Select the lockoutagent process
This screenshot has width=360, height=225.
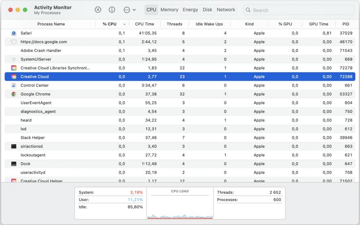(x=33, y=155)
